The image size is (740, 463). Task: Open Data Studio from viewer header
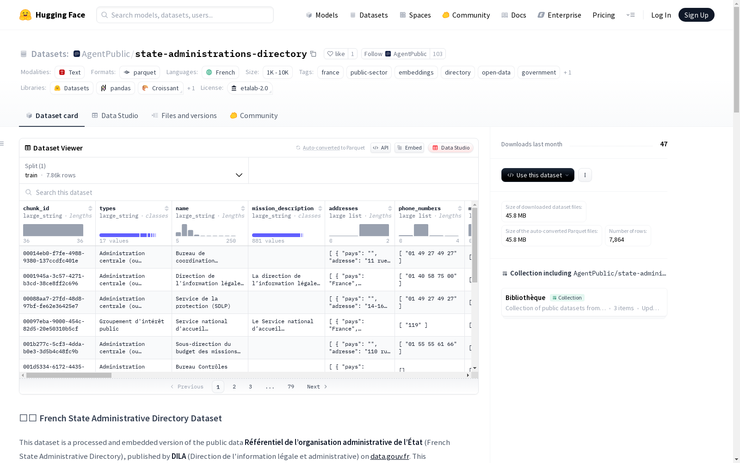tap(451, 148)
